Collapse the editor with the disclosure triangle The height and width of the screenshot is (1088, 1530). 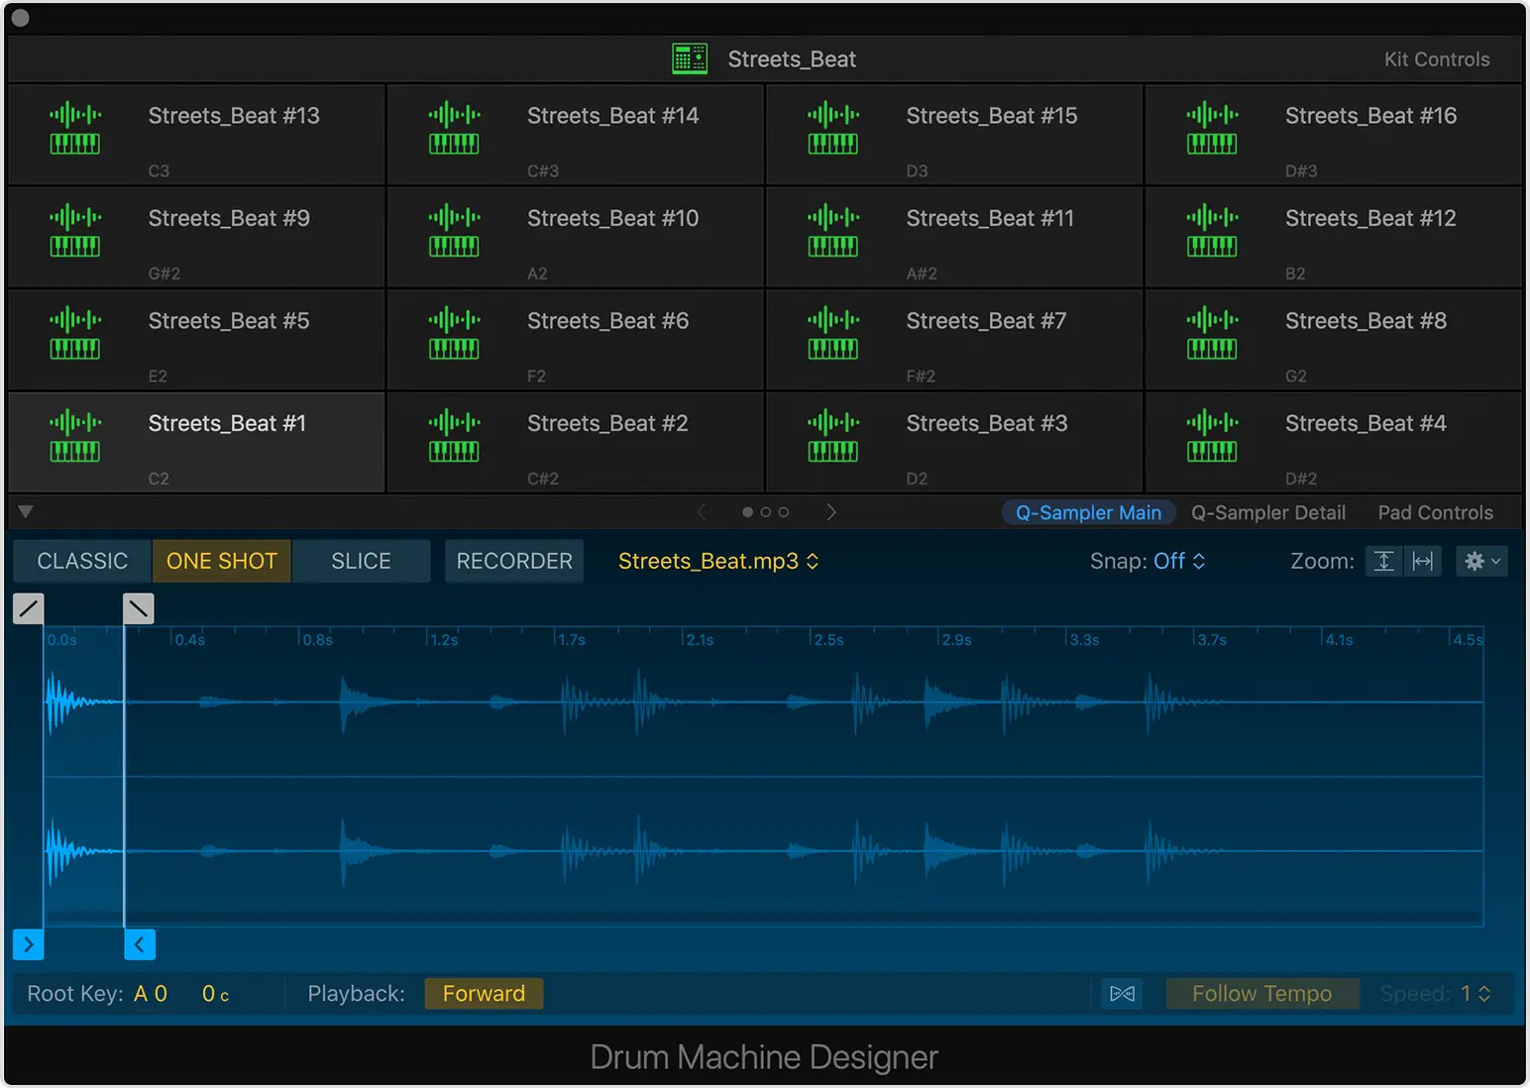coord(26,511)
